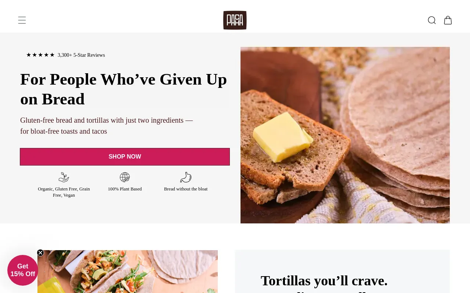Open the Get 15% Off offer bubble
Image resolution: width=470 pixels, height=293 pixels.
23,270
